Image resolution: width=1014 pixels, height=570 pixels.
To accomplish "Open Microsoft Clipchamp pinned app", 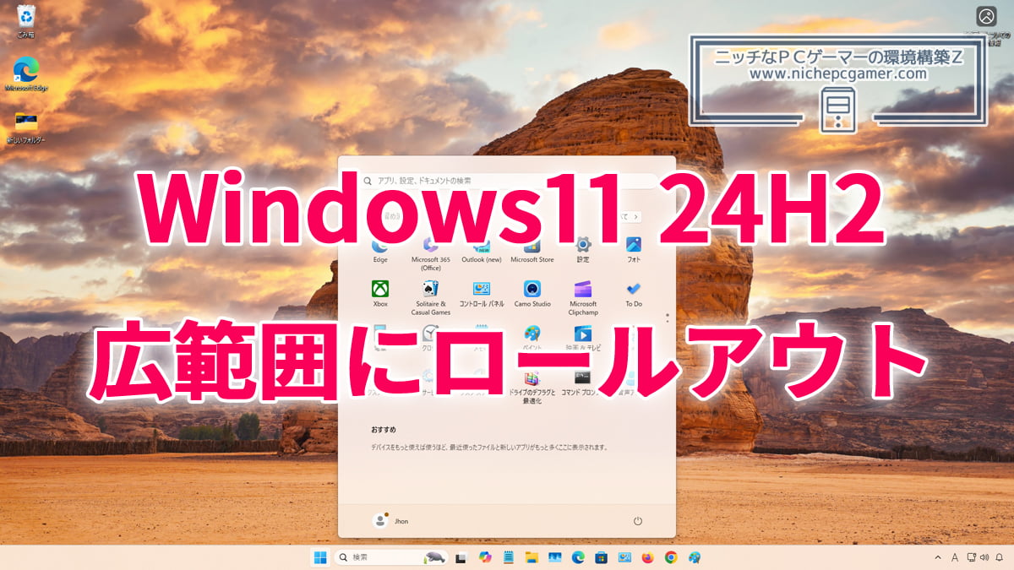I will (x=583, y=297).
